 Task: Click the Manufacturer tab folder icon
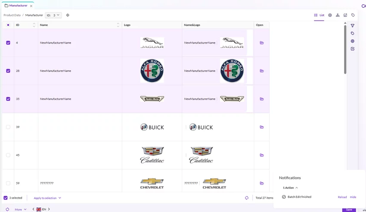pos(6,5)
